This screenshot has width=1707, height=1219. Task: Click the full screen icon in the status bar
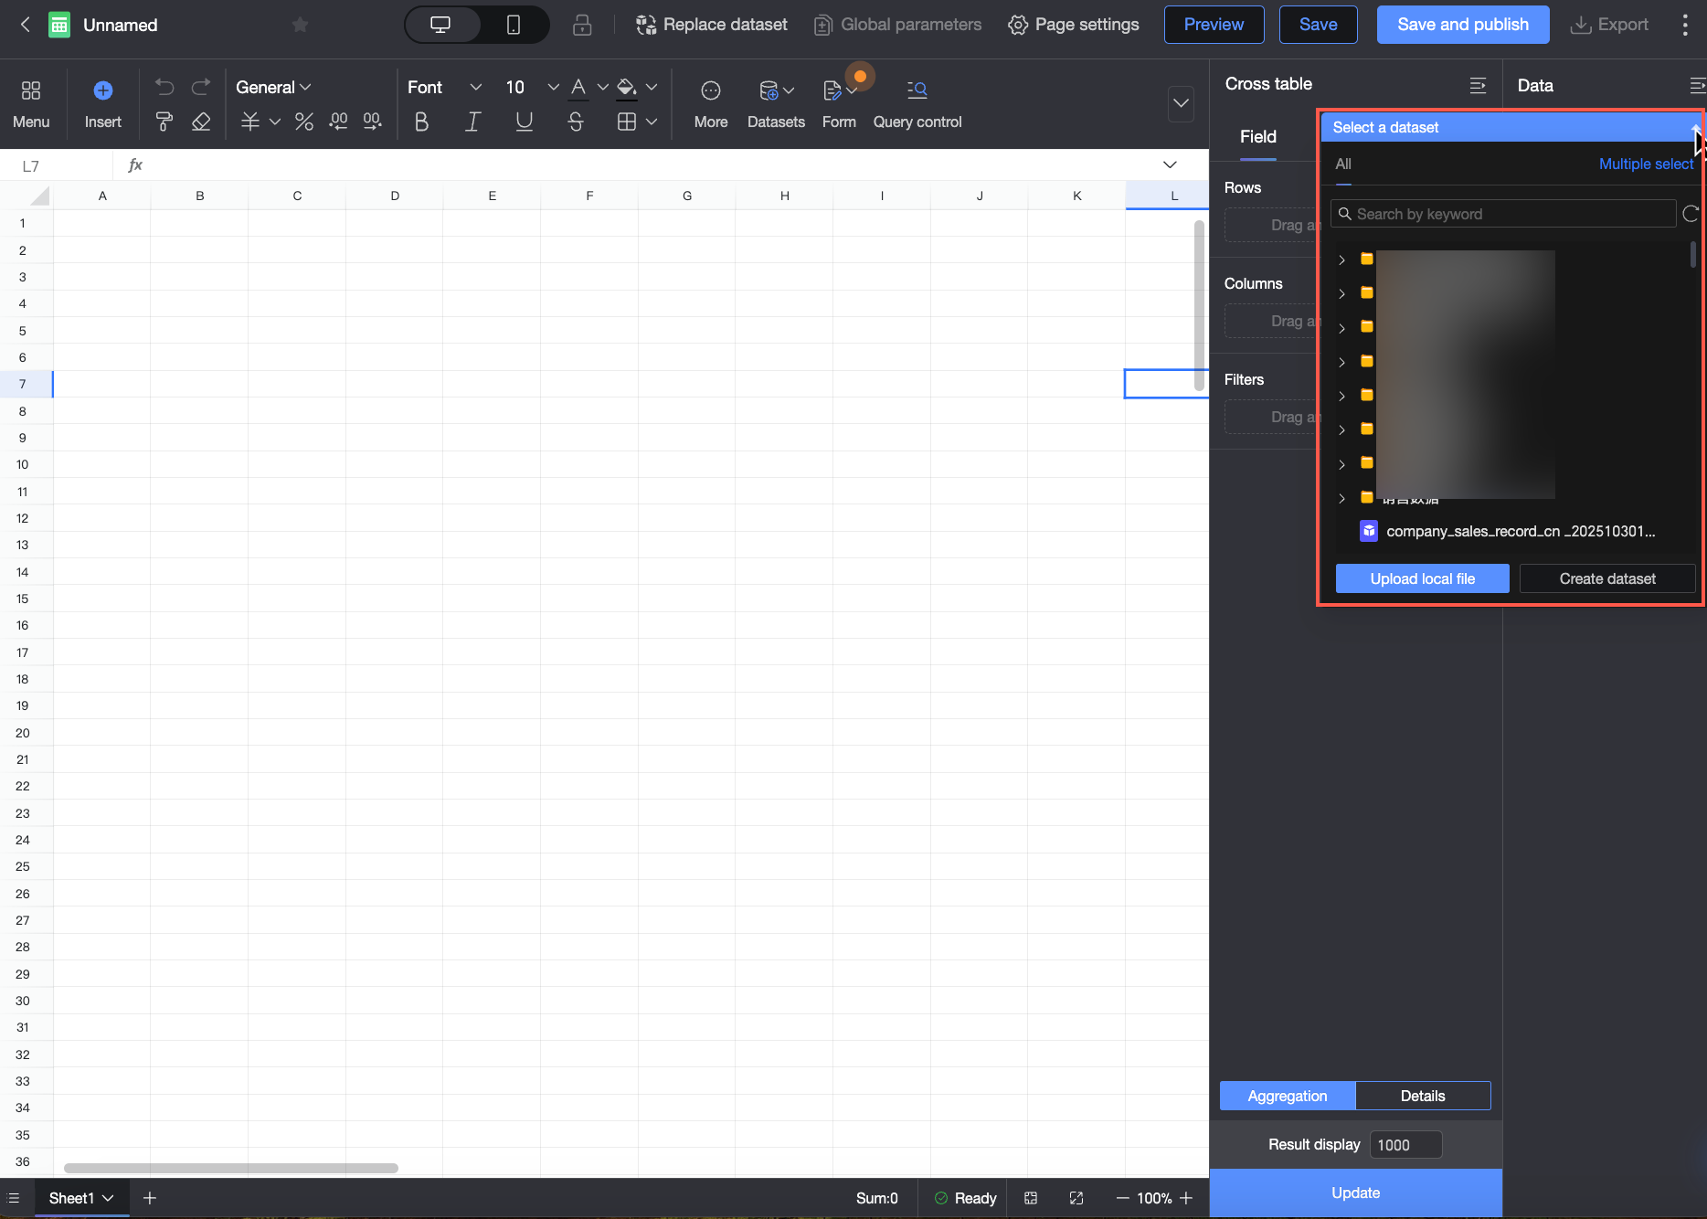[1076, 1198]
